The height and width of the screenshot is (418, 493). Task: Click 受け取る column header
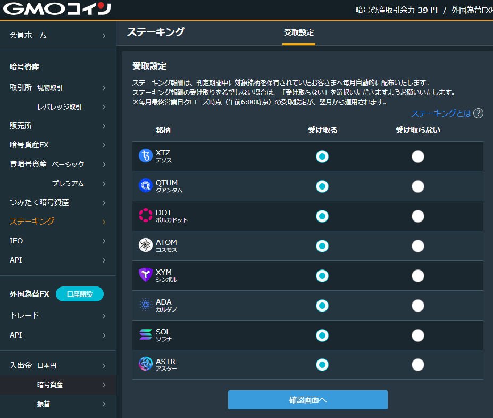322,130
